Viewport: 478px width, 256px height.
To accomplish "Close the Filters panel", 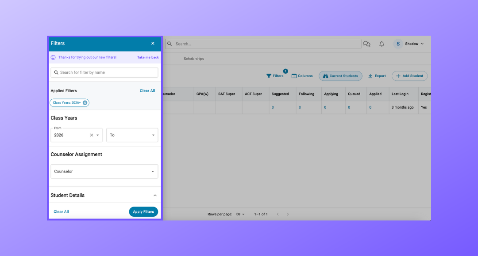I will (153, 44).
